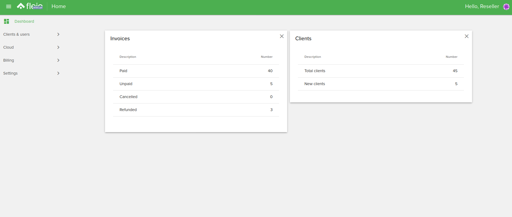This screenshot has width=512, height=217.
Task: Click Clients table Description header
Action: click(313, 57)
